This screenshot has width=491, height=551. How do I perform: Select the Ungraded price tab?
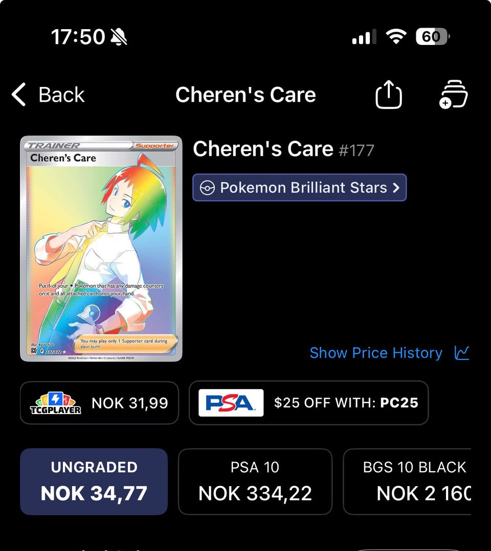pyautogui.click(x=94, y=481)
